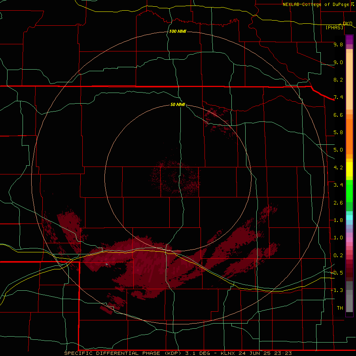Click the 5.8 scale value
The height and width of the screenshot is (356, 356).
338,133
